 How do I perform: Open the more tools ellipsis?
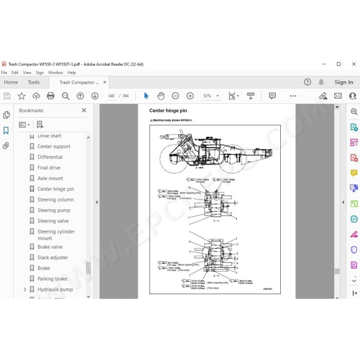(x=293, y=96)
